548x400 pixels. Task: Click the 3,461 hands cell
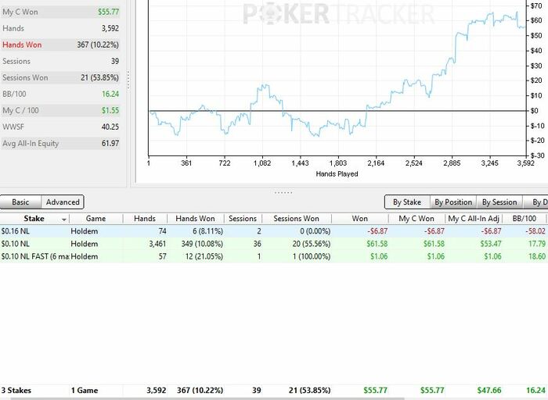coord(157,244)
